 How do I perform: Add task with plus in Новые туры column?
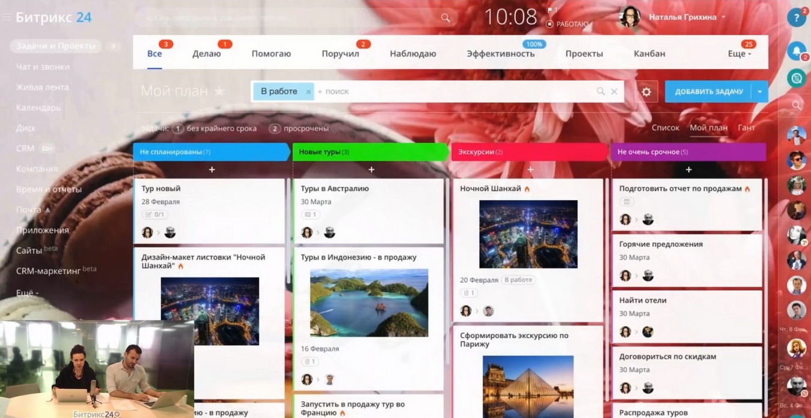[371, 170]
